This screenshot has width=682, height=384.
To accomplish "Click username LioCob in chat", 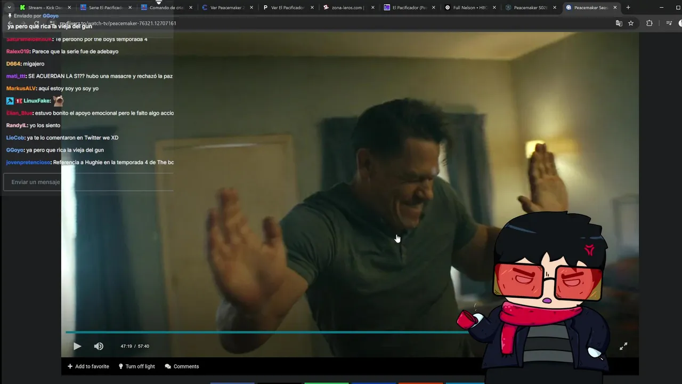I will pyautogui.click(x=15, y=138).
